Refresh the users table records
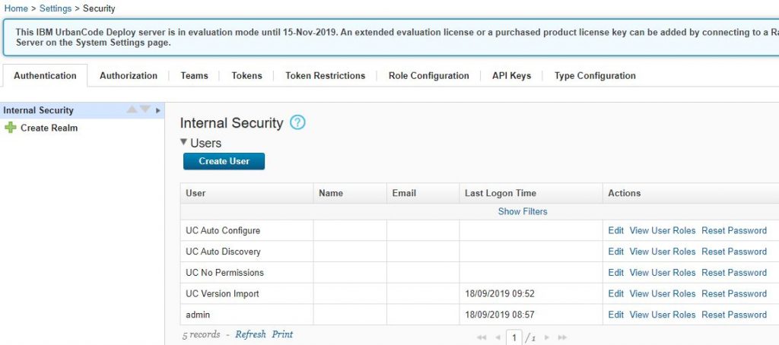779x345 pixels. (250, 334)
